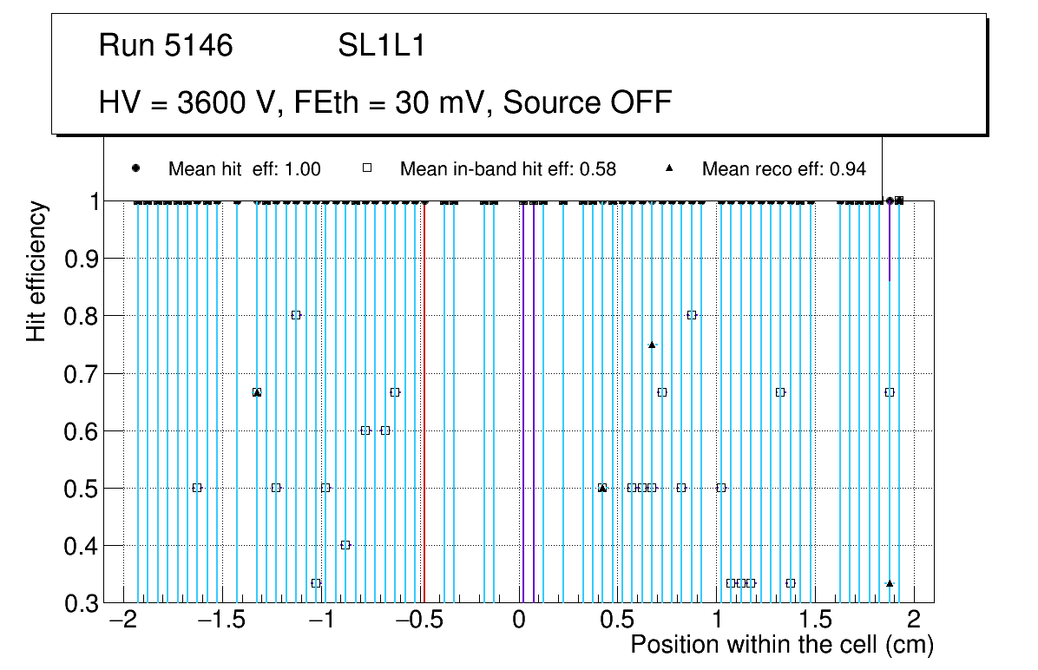1038x670 pixels.
Task: Click the 'HV = 3600 V' settings line
Action: 385,102
